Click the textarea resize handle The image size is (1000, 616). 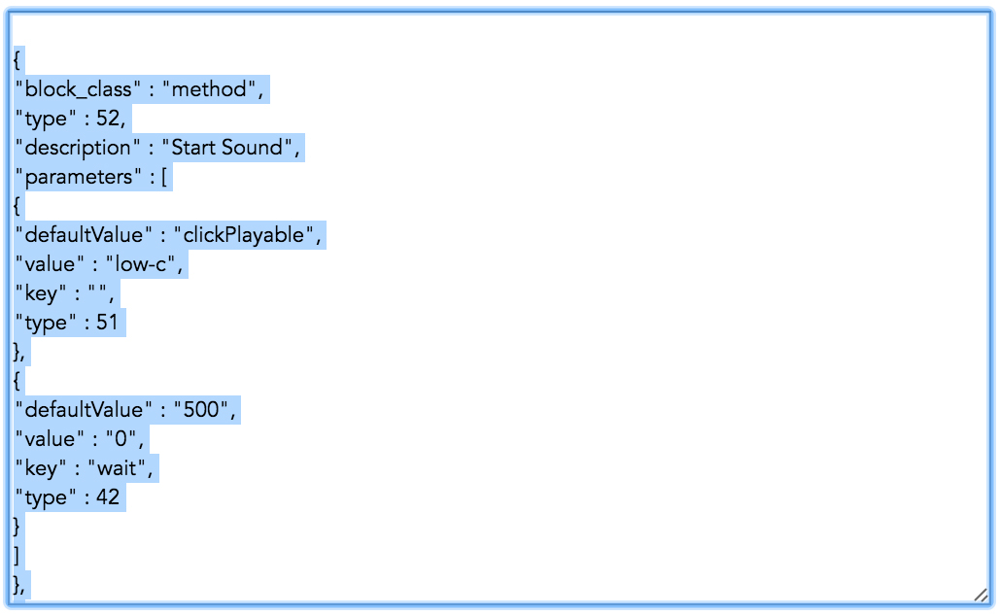[982, 595]
